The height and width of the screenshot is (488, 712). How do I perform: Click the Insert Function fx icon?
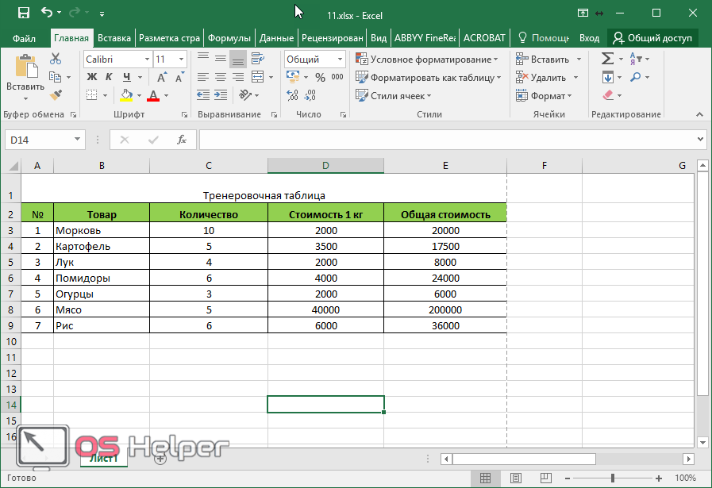182,140
